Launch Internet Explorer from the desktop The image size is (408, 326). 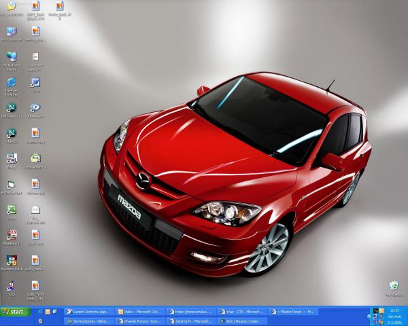point(12,83)
